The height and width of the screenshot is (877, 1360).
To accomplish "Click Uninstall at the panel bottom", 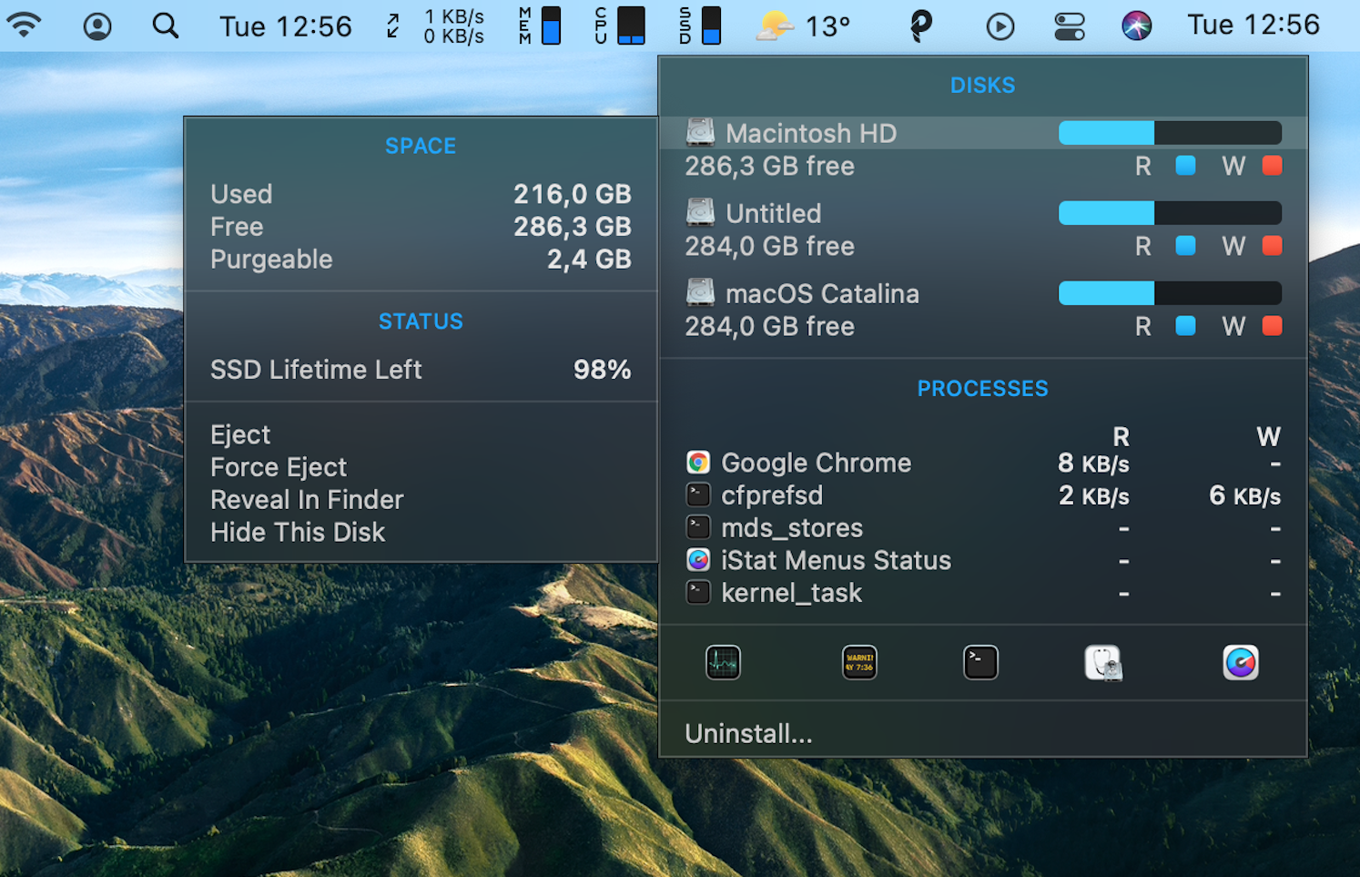I will 748,733.
